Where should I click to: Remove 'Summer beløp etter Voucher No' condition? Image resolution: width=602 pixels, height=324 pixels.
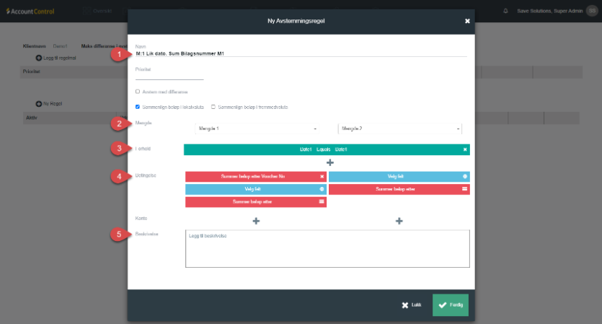pyautogui.click(x=322, y=176)
